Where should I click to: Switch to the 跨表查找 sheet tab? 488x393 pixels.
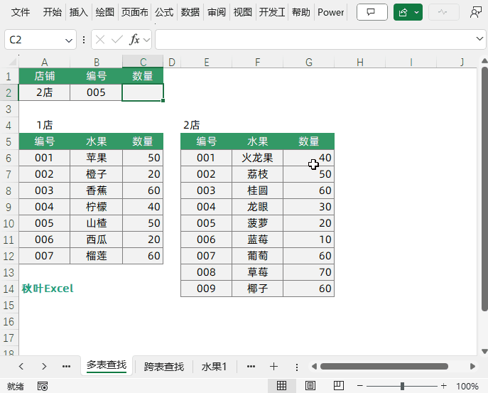tap(163, 367)
